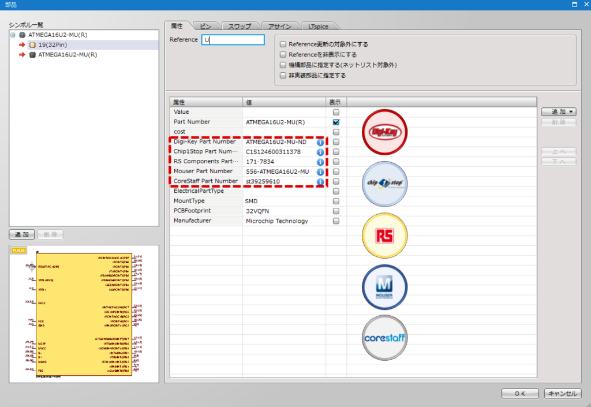The height and width of the screenshot is (407, 591).
Task: Switch to the 属性 tab
Action: (177, 26)
